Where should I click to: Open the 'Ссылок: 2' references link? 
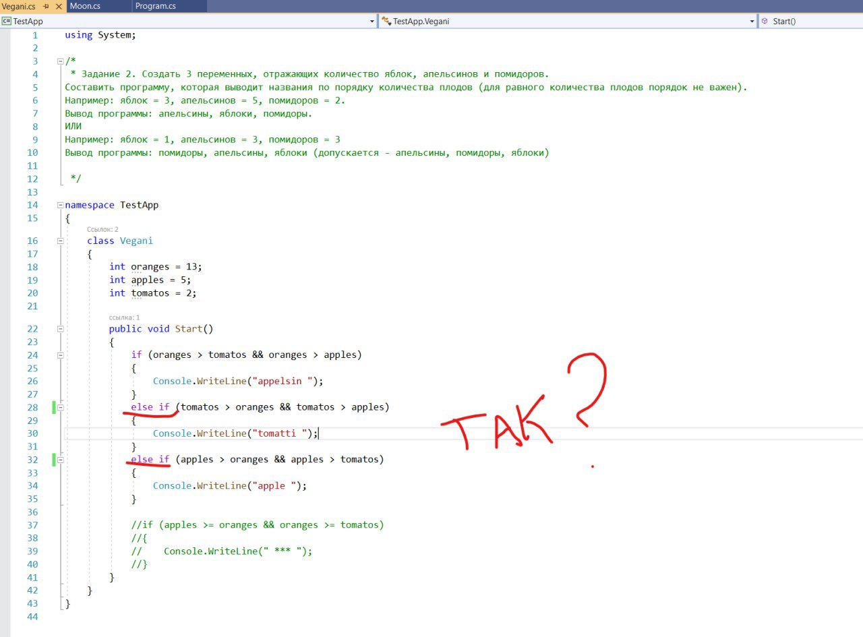(102, 230)
